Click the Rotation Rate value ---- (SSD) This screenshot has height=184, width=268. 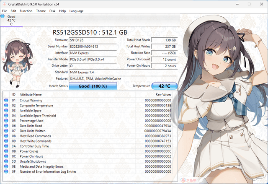165,53
